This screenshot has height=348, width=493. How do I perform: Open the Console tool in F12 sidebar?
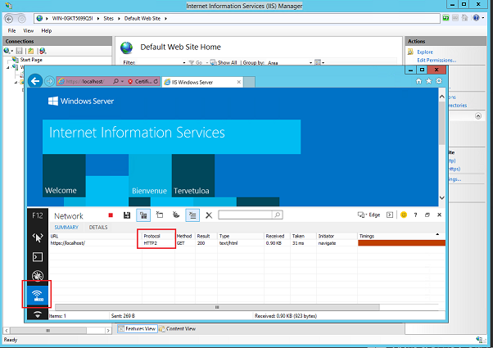[x=37, y=256]
